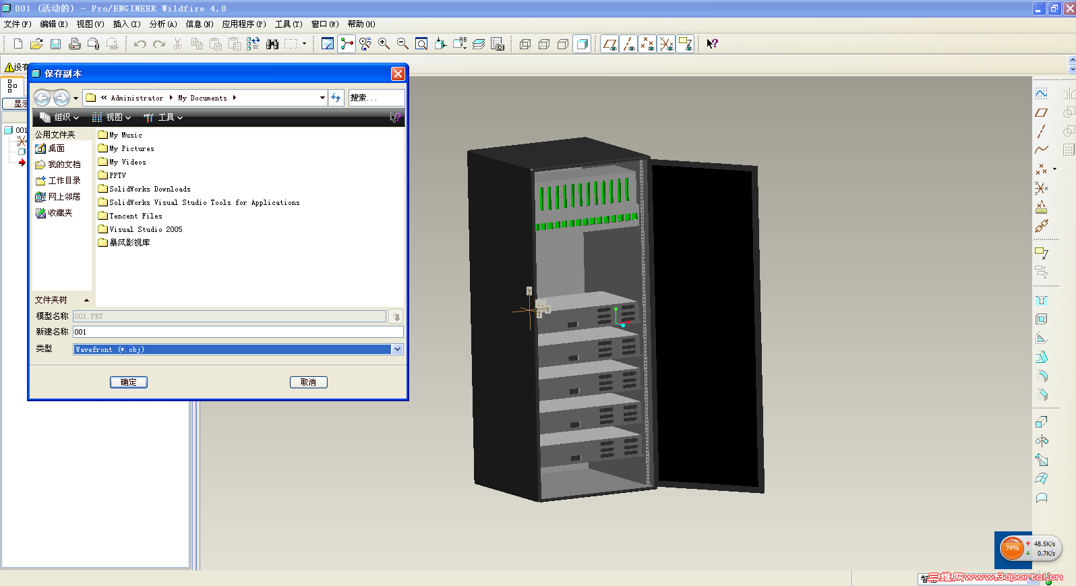Toggle datum points display

[x=647, y=44]
